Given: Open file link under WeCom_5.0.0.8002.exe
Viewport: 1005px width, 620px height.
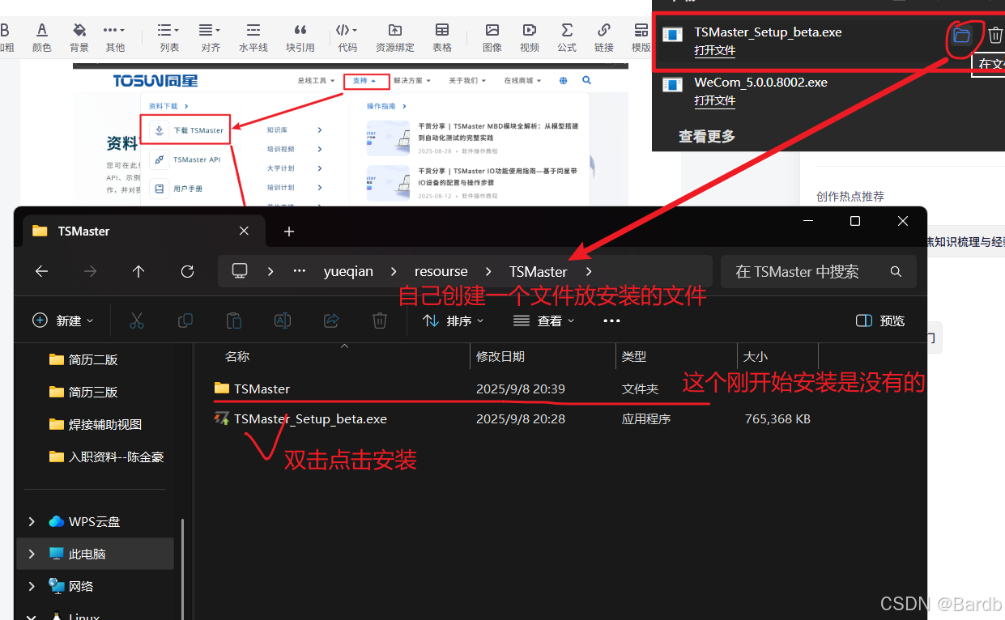Looking at the screenshot, I should 714,100.
